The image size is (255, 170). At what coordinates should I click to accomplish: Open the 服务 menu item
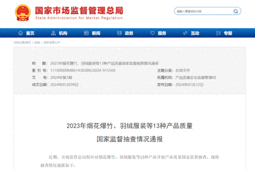tap(162, 33)
